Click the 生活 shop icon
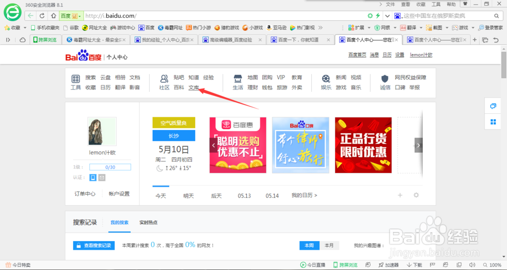 [x=238, y=78]
